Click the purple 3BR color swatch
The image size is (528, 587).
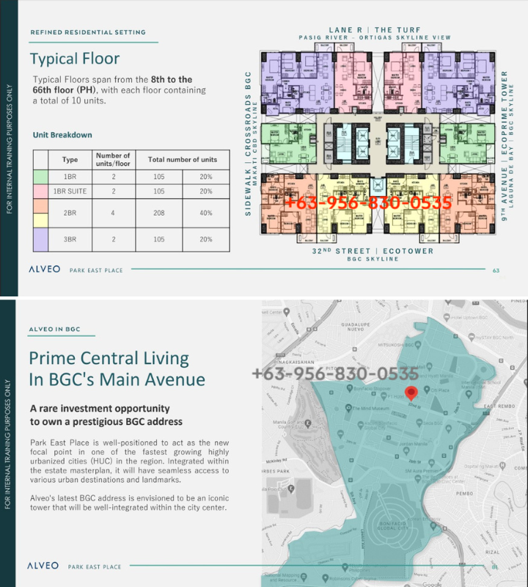point(40,240)
